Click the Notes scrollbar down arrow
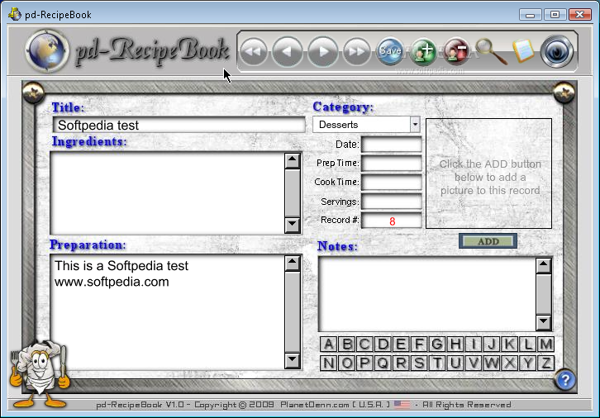The image size is (600, 418). [543, 322]
